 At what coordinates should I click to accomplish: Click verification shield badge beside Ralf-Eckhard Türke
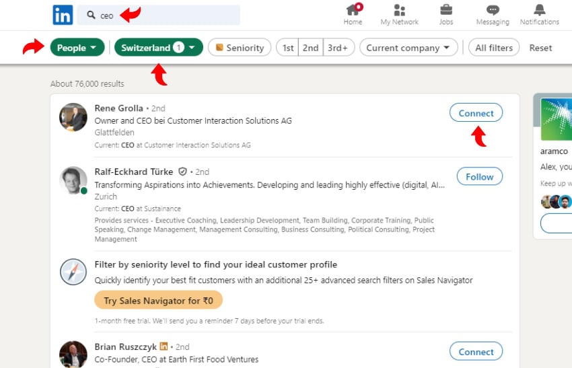(x=182, y=172)
